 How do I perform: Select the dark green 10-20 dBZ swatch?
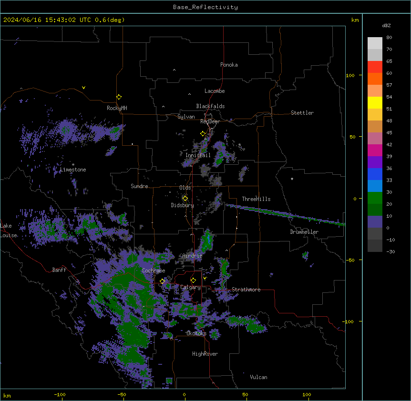tap(375, 210)
